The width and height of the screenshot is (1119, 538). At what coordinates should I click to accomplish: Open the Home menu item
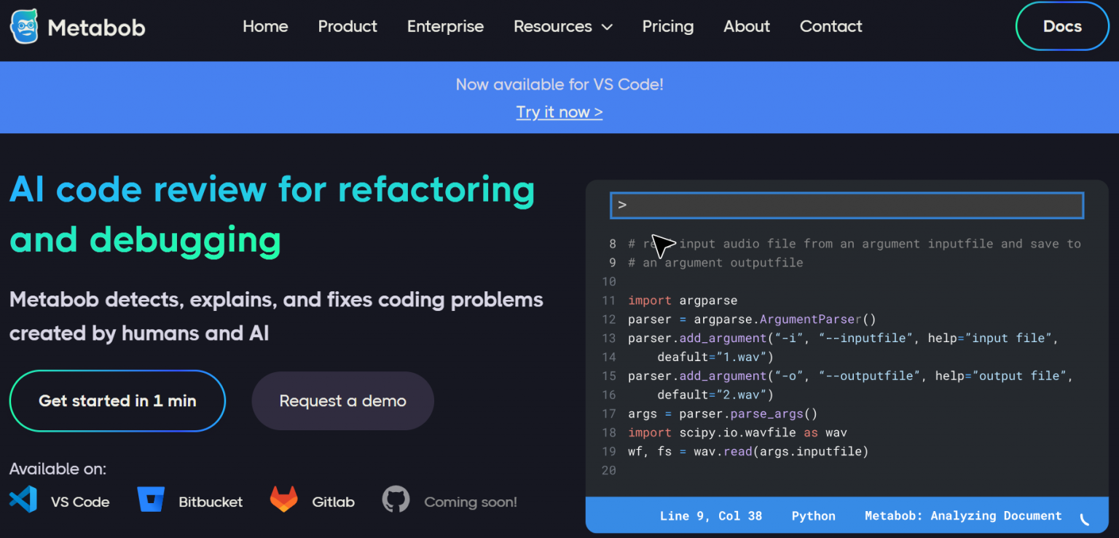click(x=265, y=26)
